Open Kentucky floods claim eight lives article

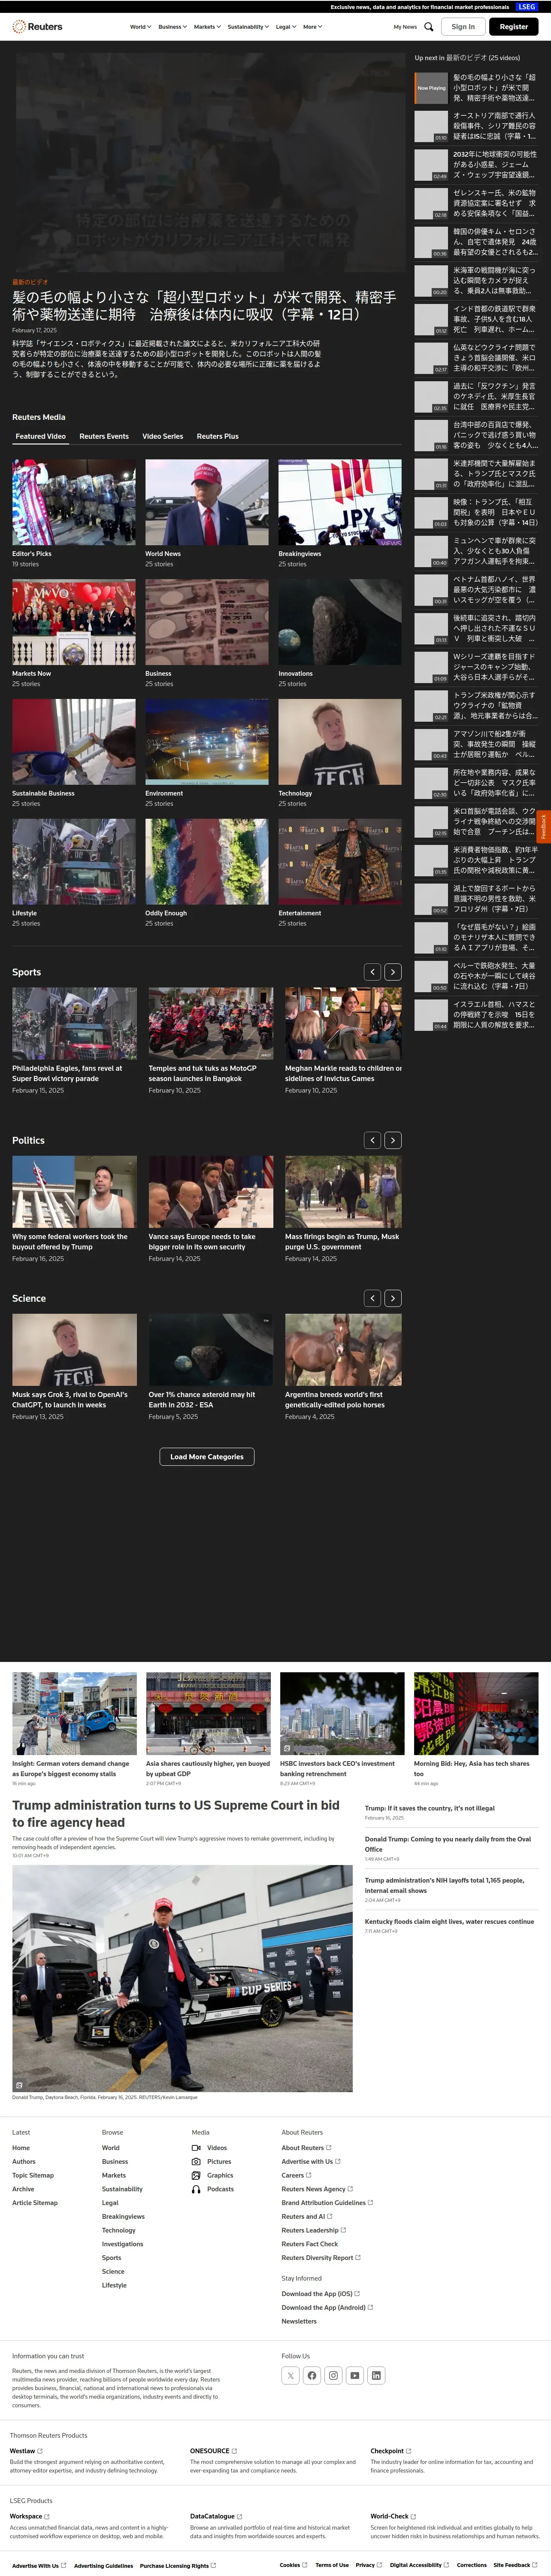tap(449, 1922)
